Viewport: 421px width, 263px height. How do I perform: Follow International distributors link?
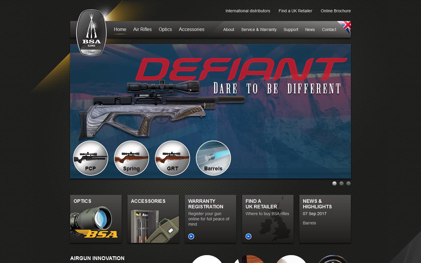click(x=248, y=11)
